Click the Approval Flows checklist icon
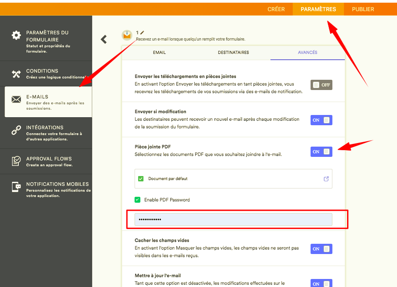The width and height of the screenshot is (397, 287). [x=16, y=161]
